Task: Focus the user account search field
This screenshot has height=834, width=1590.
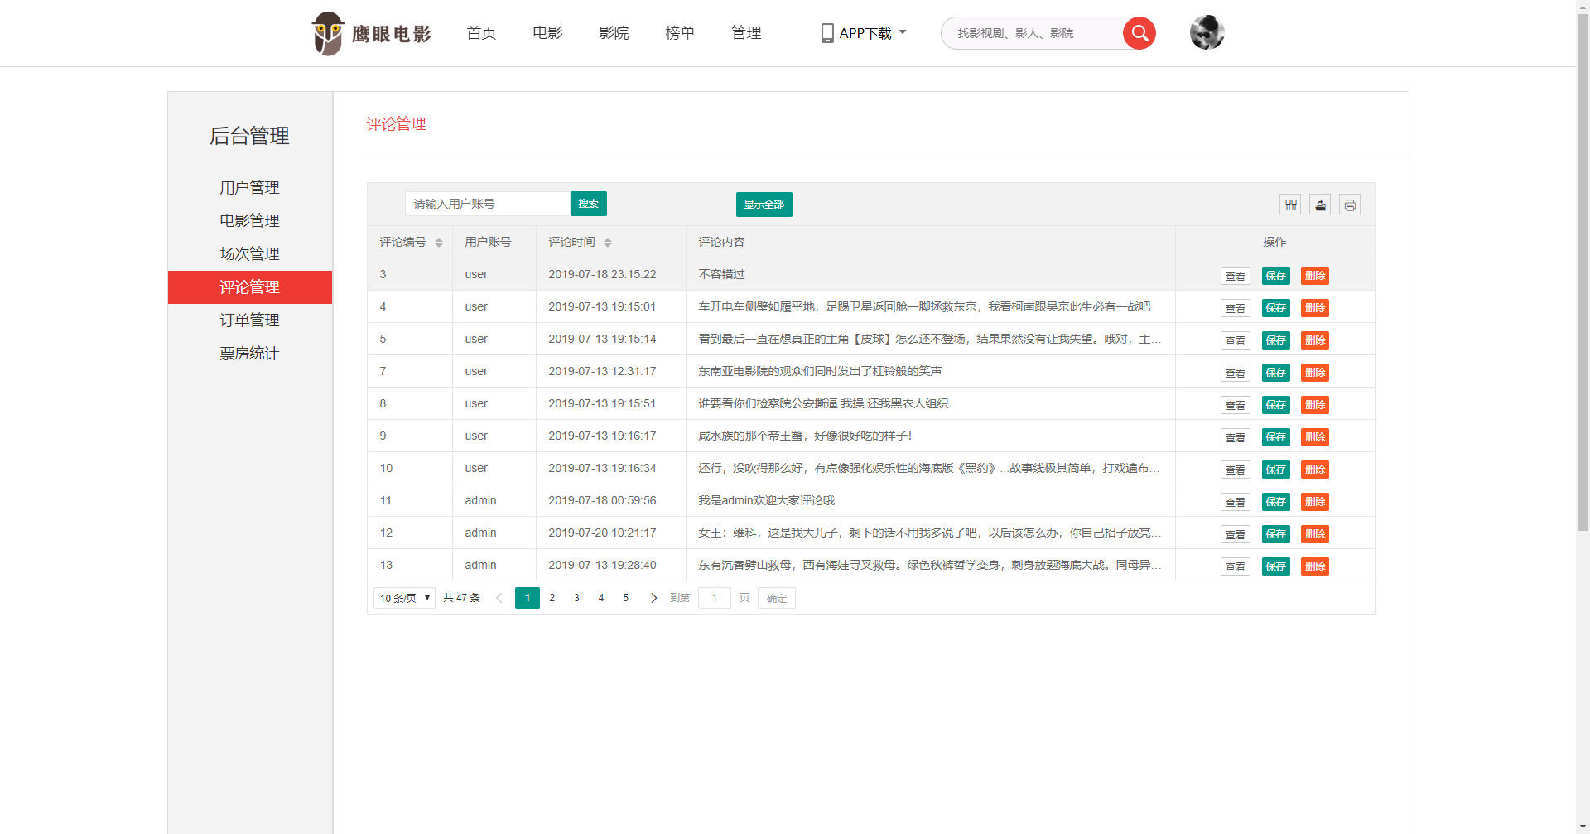Action: pos(487,204)
